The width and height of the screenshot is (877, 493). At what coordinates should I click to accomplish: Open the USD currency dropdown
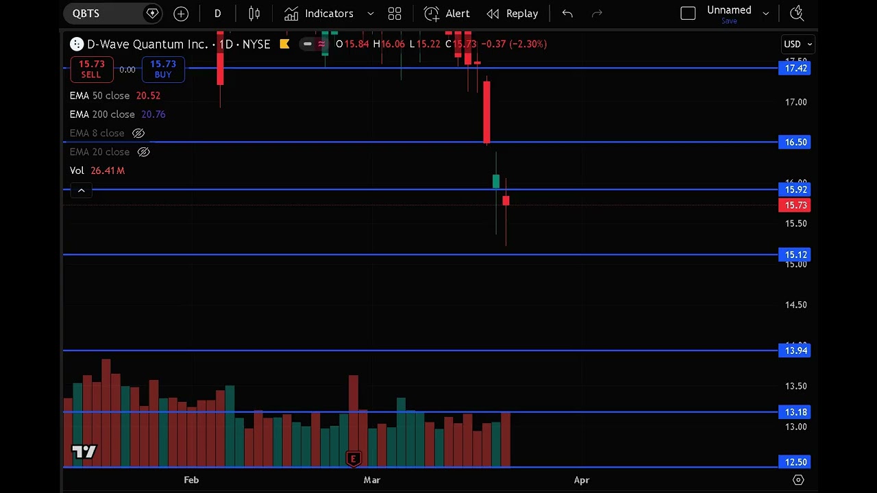click(798, 44)
